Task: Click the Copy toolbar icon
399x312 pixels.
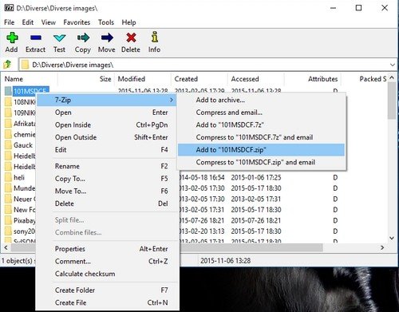Action: tap(83, 38)
